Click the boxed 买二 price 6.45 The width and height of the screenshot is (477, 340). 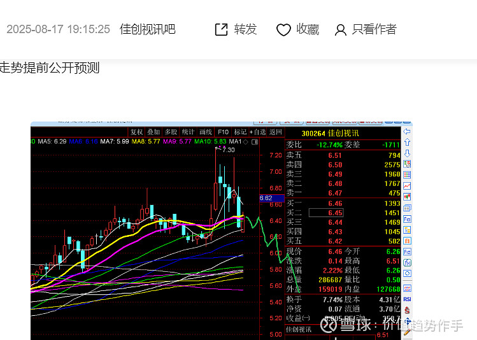(x=326, y=213)
